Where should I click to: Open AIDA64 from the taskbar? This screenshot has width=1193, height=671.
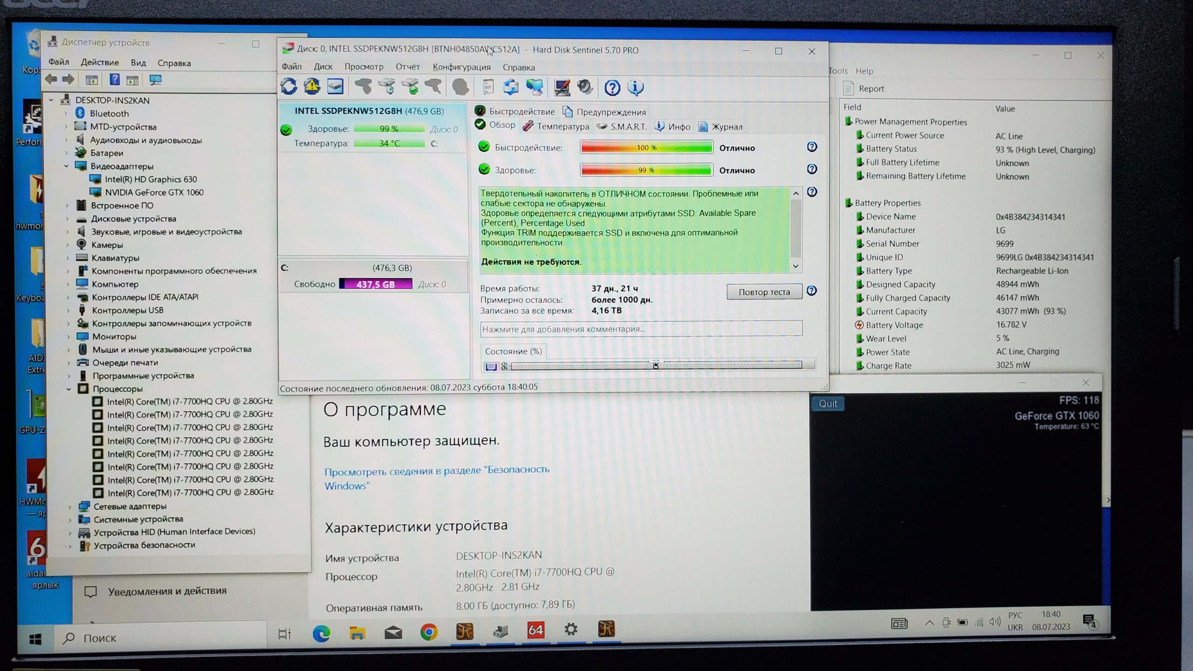pos(535,630)
